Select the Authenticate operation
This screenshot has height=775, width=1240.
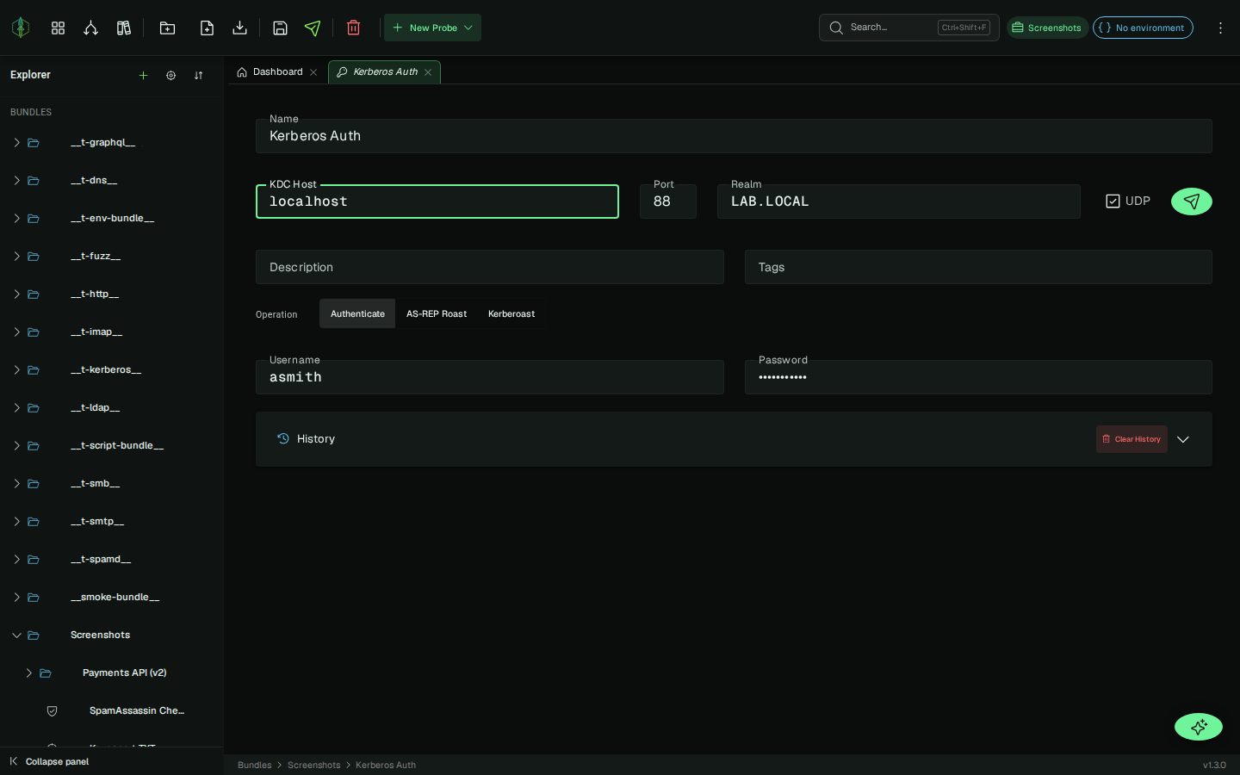357,313
